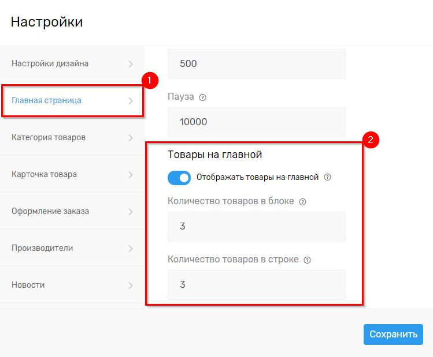
Task: Toggle Отображать товары на главной switch
Action: (x=179, y=178)
